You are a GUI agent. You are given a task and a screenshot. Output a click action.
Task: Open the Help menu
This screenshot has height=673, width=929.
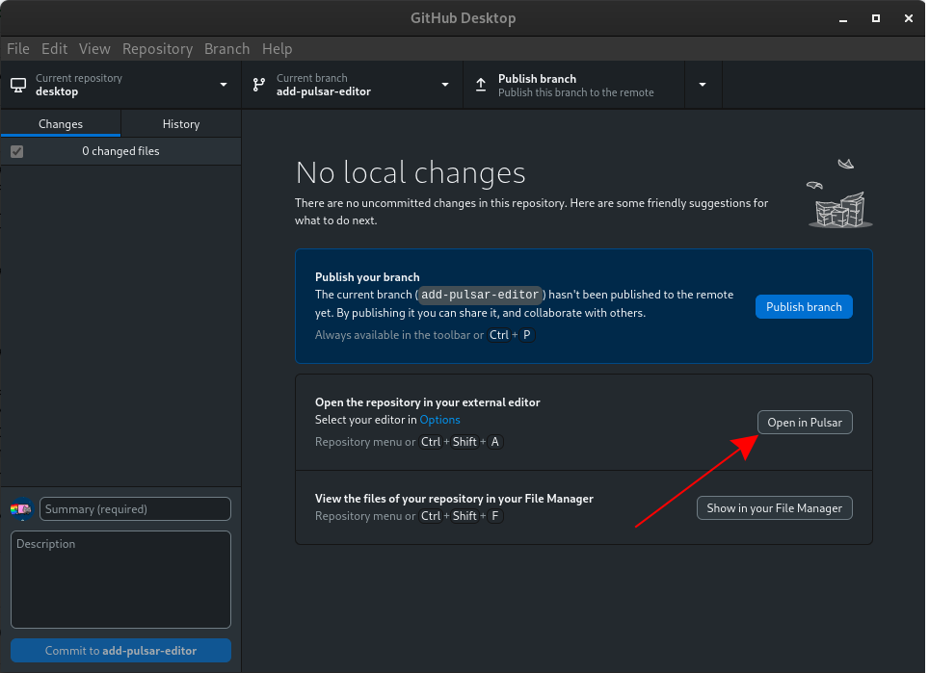(278, 48)
